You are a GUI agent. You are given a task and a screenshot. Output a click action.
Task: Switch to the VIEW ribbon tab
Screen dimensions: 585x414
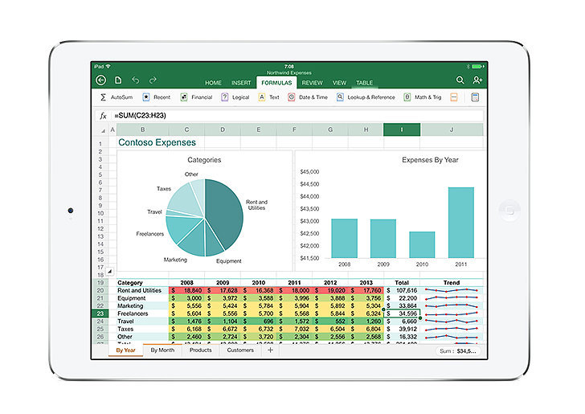339,83
